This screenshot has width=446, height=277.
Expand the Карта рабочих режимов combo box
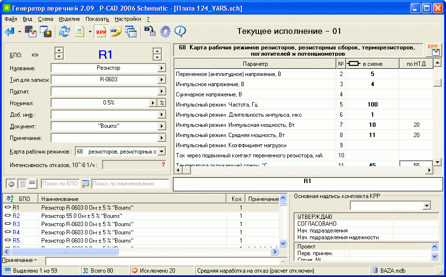[x=161, y=152]
